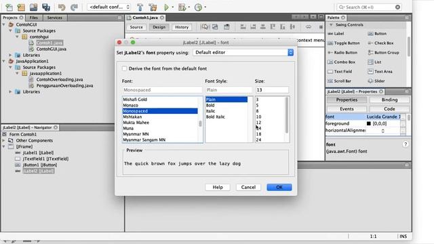Collapse the Swing Controls palette category
The width and height of the screenshot is (434, 244).
coord(331,25)
